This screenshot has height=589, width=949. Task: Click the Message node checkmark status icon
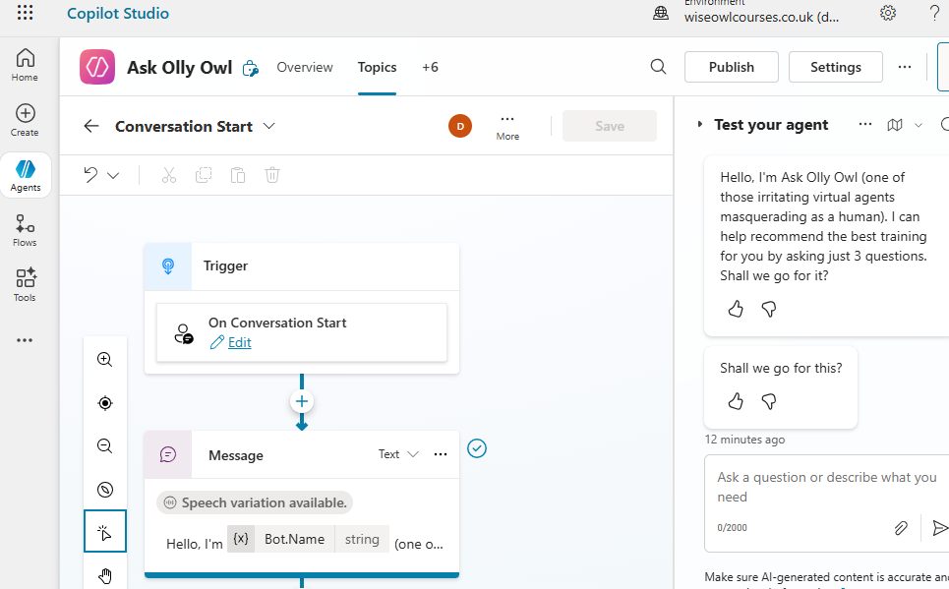[477, 448]
